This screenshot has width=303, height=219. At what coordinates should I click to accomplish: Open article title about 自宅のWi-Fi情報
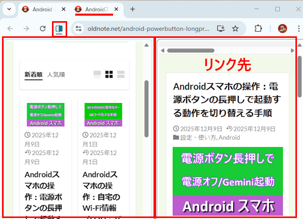(x=102, y=194)
